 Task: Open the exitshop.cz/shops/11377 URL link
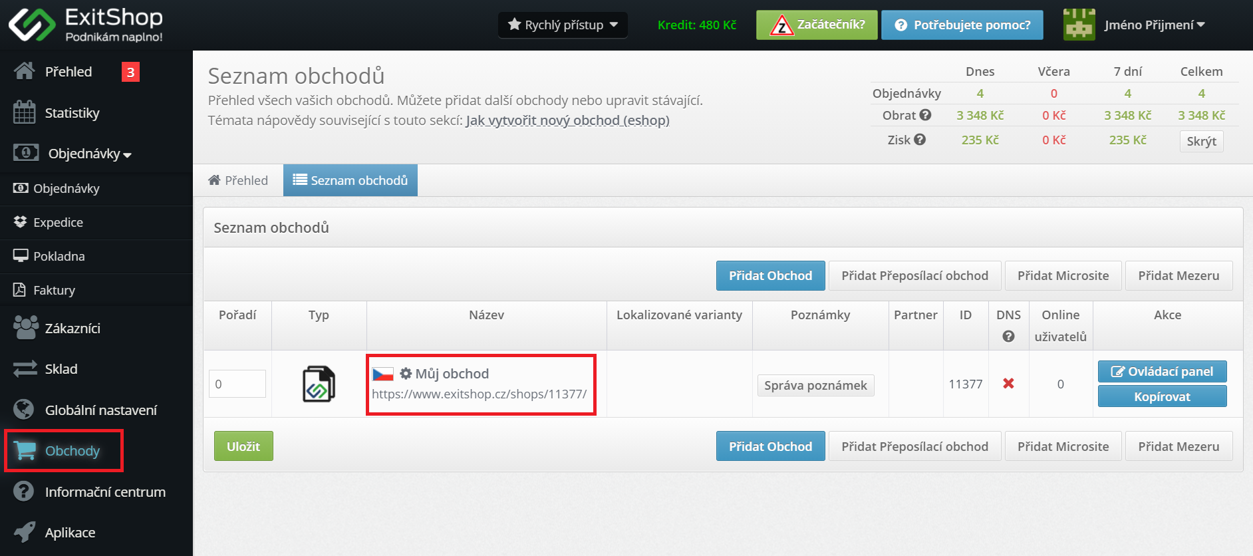[479, 394]
